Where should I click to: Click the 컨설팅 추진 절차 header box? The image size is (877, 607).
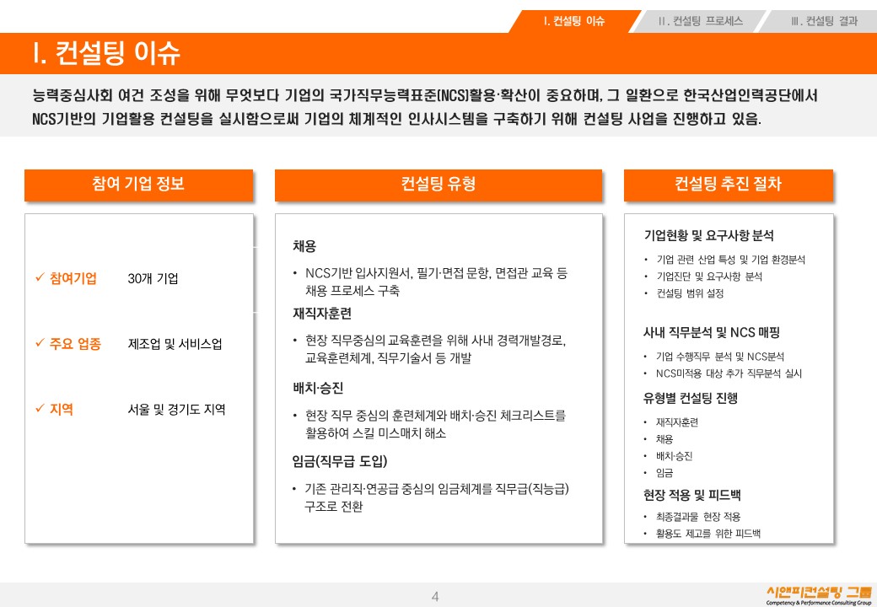(x=729, y=185)
